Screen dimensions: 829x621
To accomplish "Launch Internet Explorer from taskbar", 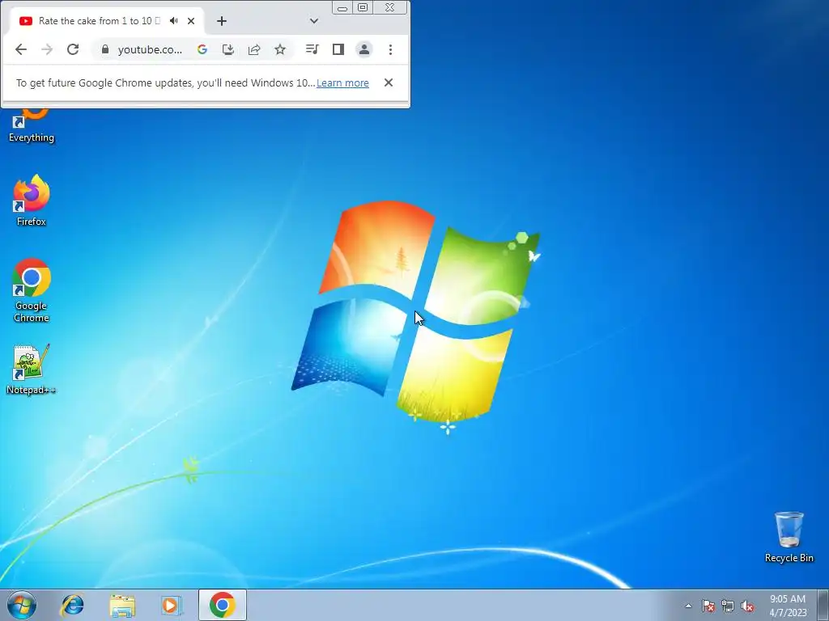I will coord(72,605).
